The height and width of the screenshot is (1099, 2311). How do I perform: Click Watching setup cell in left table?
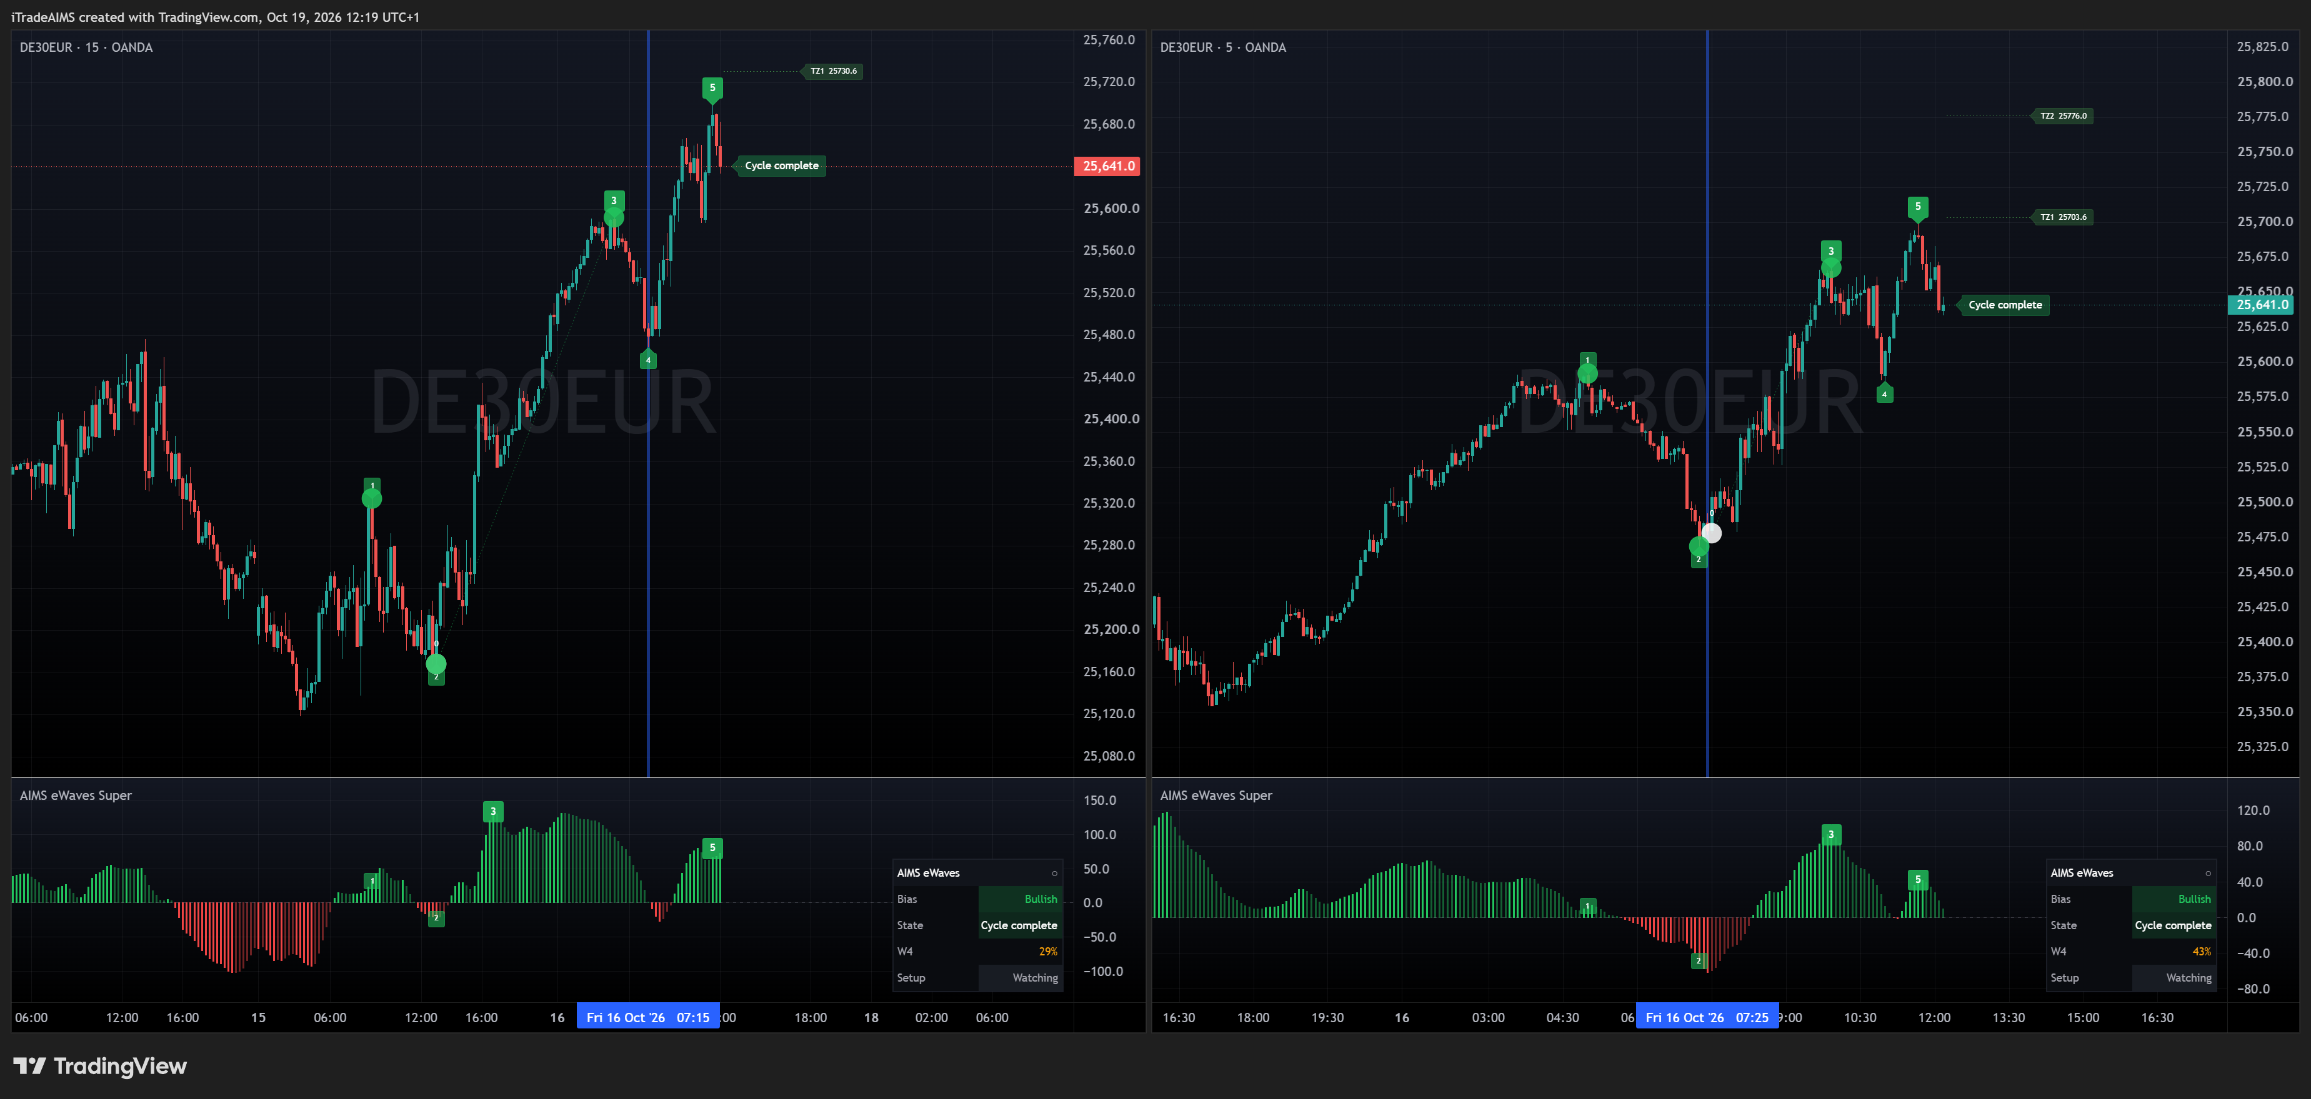[x=1020, y=978]
